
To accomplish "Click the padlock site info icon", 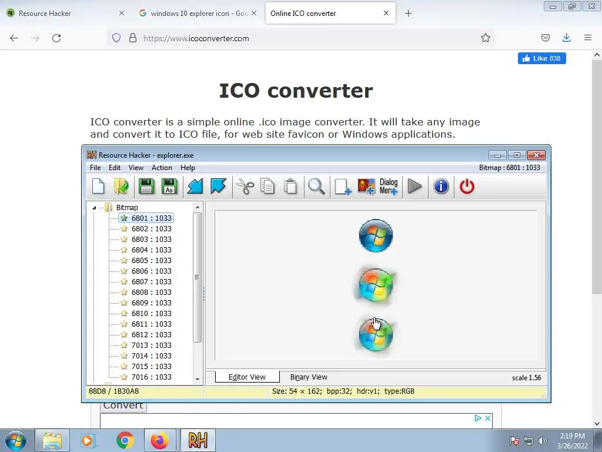I will pos(133,38).
